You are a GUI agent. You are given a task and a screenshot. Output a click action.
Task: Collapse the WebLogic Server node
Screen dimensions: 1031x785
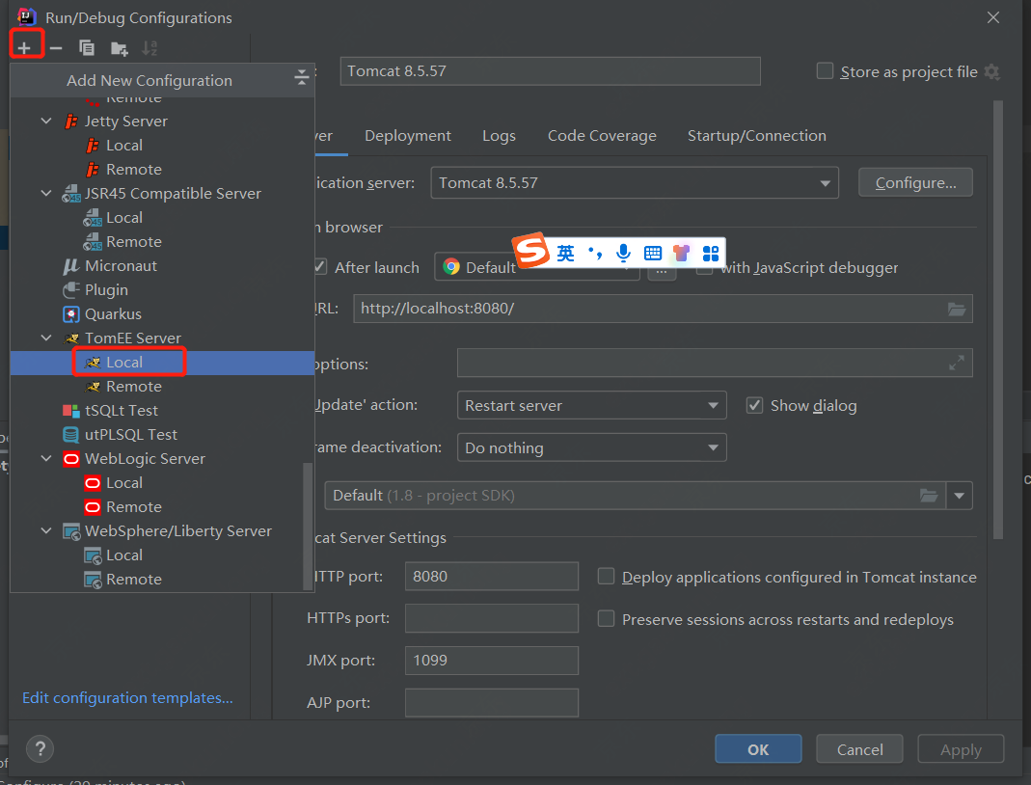tap(46, 459)
